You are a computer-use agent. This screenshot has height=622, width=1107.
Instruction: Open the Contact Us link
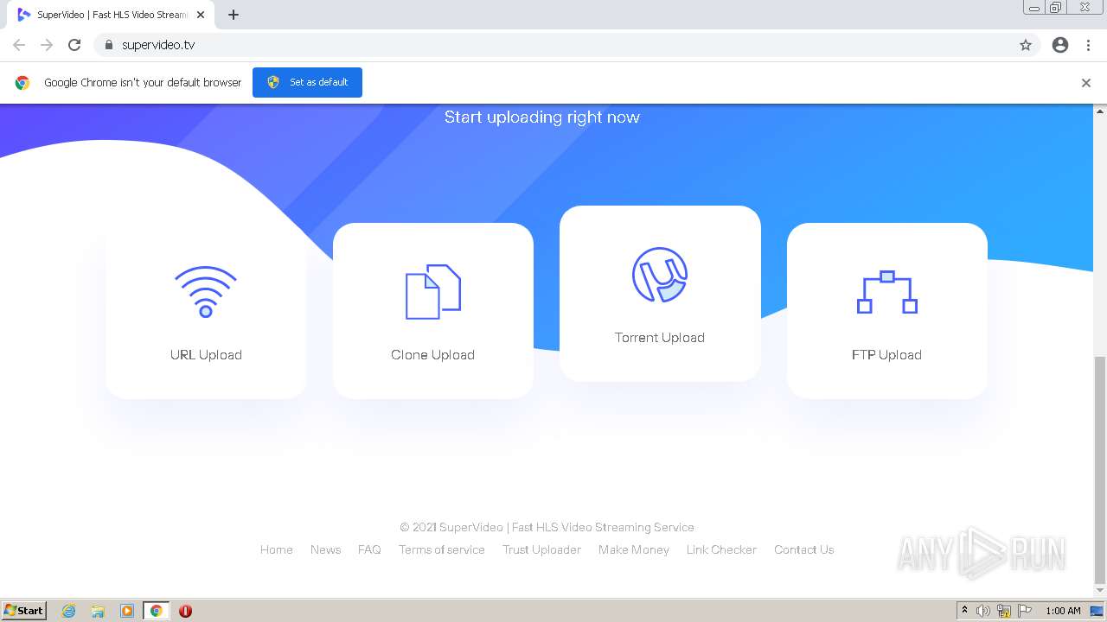point(804,549)
